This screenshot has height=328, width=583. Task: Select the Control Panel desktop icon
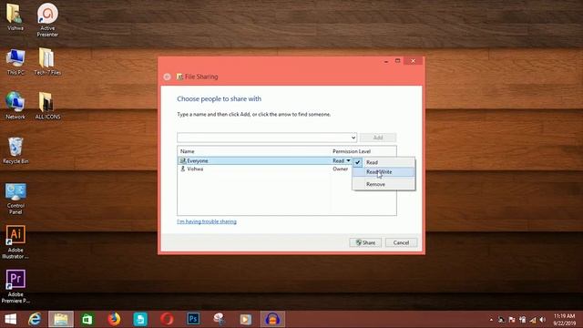pos(15,199)
